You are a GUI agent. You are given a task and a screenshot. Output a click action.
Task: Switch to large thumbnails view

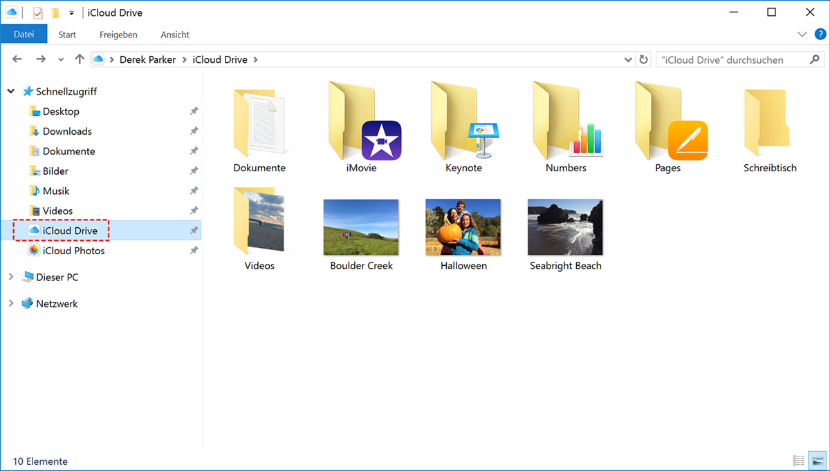click(x=817, y=461)
